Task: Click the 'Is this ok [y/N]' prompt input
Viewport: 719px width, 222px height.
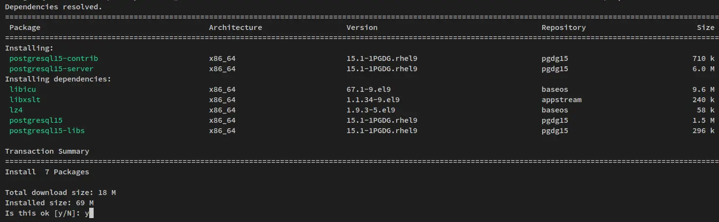Action: point(89,213)
